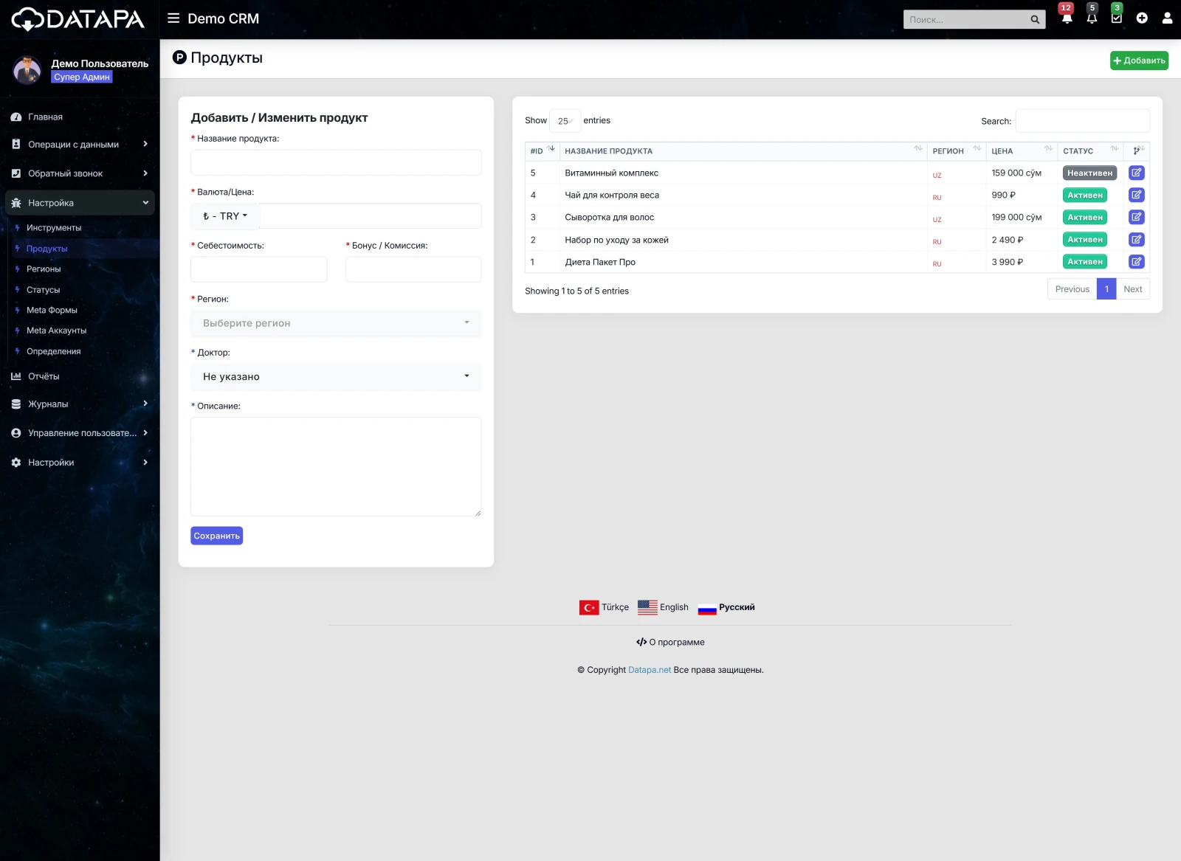Sort table by Название продукта column
Screen dimensions: 1181x861
pyautogui.click(x=743, y=151)
